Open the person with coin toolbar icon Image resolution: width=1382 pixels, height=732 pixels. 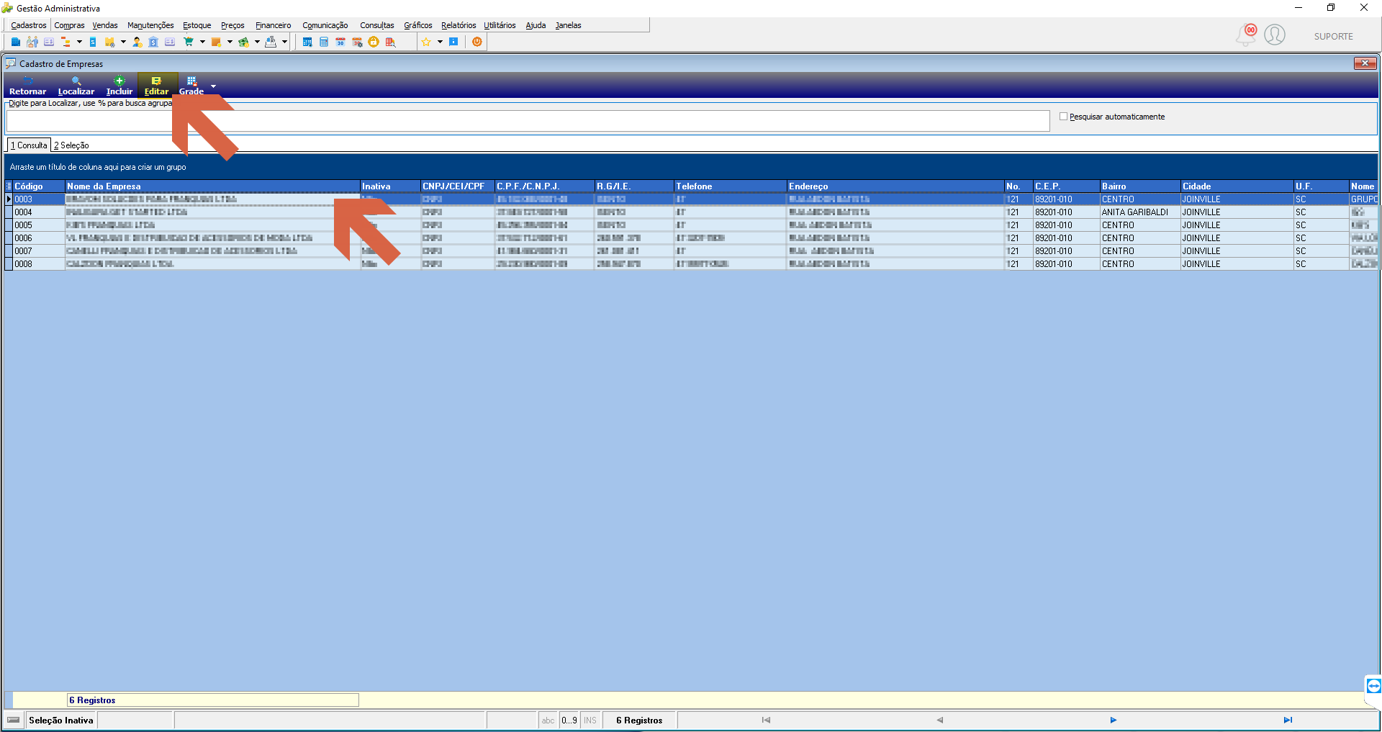coord(137,42)
